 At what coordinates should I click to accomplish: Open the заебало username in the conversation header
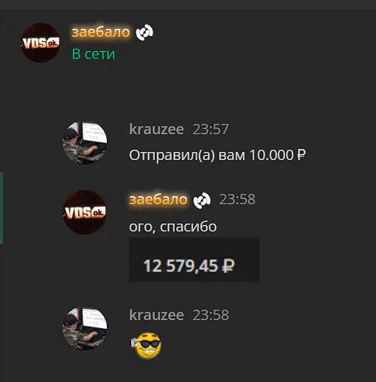pyautogui.click(x=101, y=32)
